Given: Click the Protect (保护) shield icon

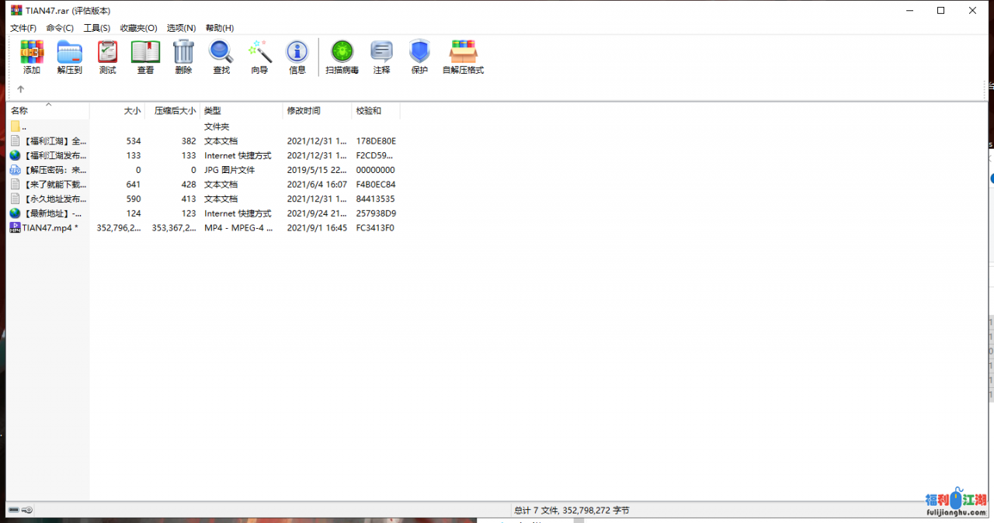Looking at the screenshot, I should pos(419,57).
